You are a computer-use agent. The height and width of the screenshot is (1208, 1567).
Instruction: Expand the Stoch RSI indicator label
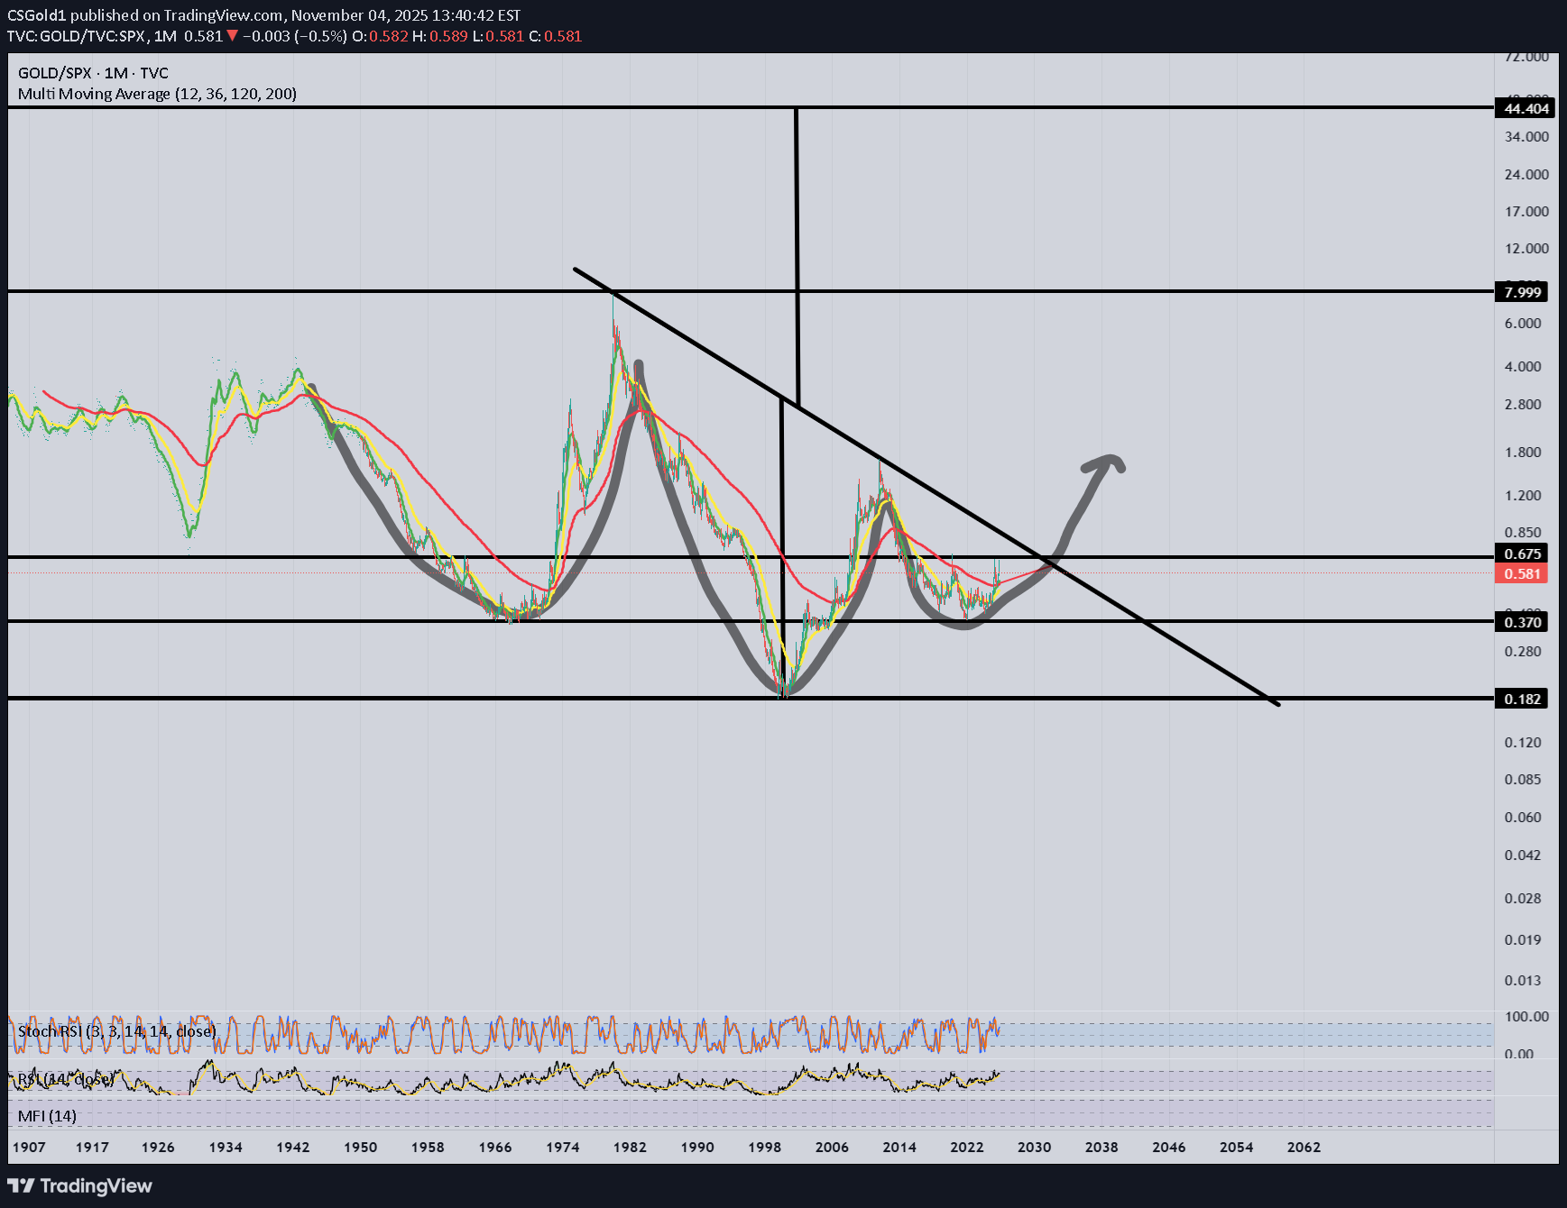click(116, 1031)
